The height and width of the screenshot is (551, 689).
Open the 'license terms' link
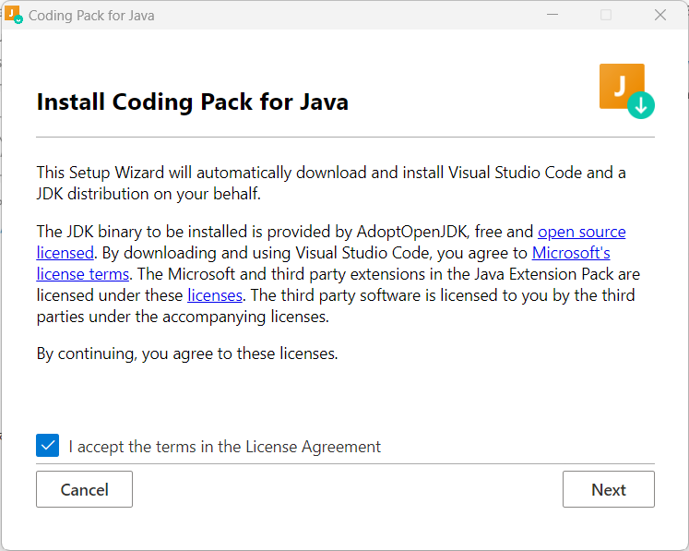tap(83, 274)
